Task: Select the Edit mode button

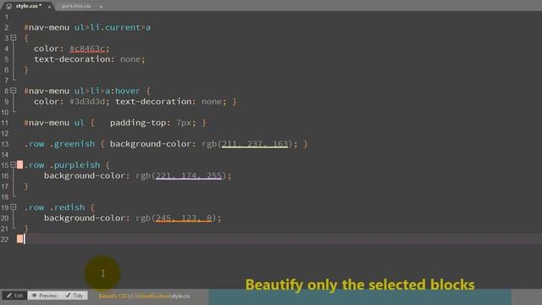Action: (14, 296)
